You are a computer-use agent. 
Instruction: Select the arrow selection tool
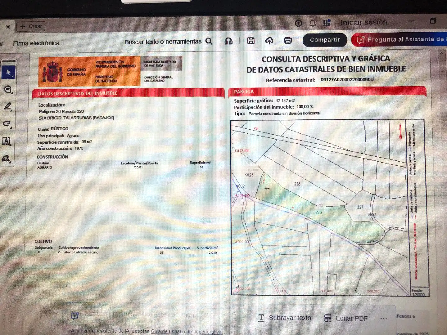(8, 73)
